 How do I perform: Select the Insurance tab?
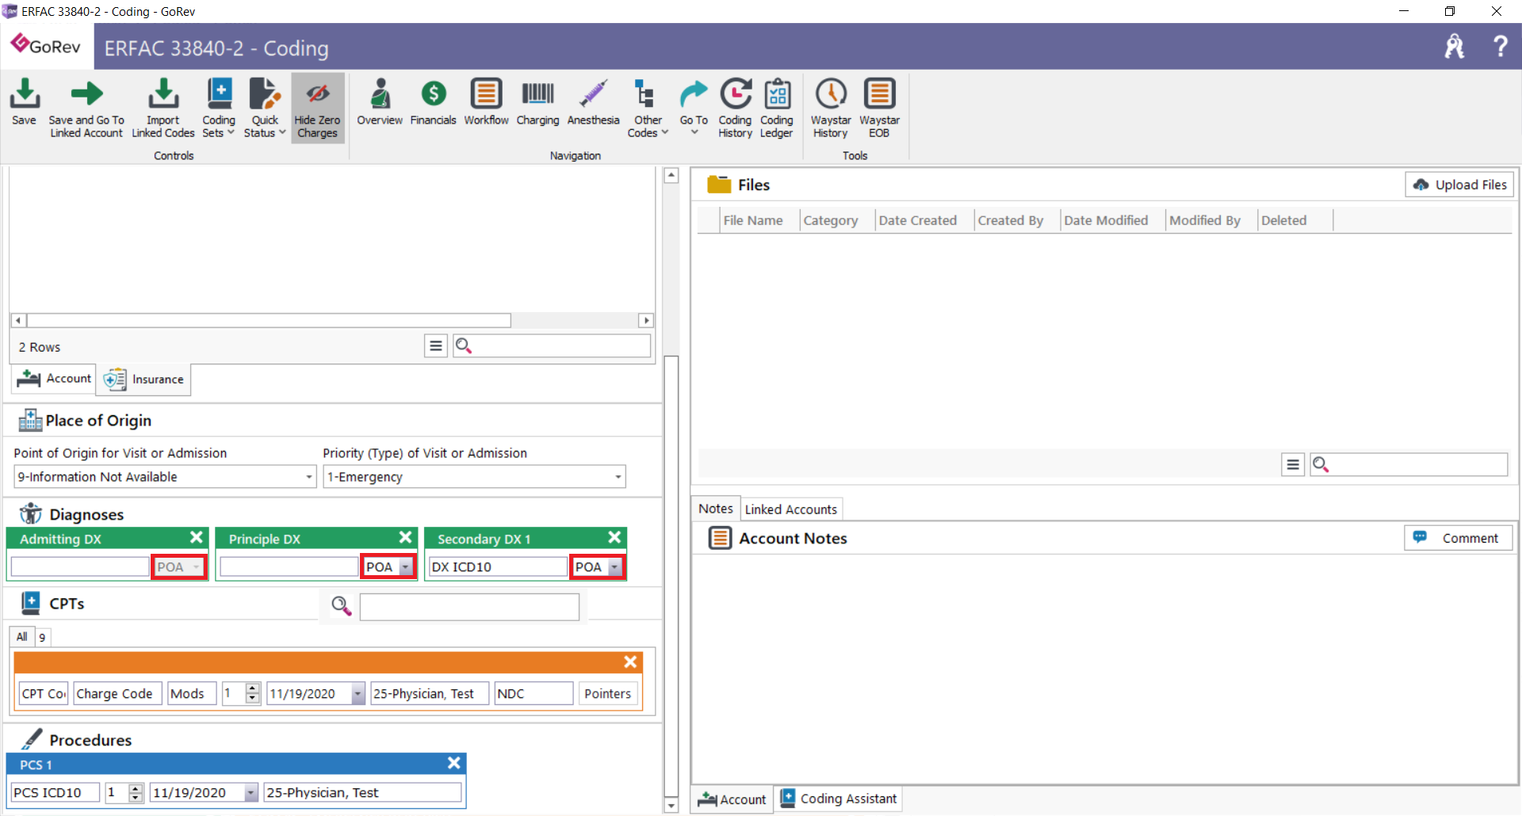coord(143,379)
